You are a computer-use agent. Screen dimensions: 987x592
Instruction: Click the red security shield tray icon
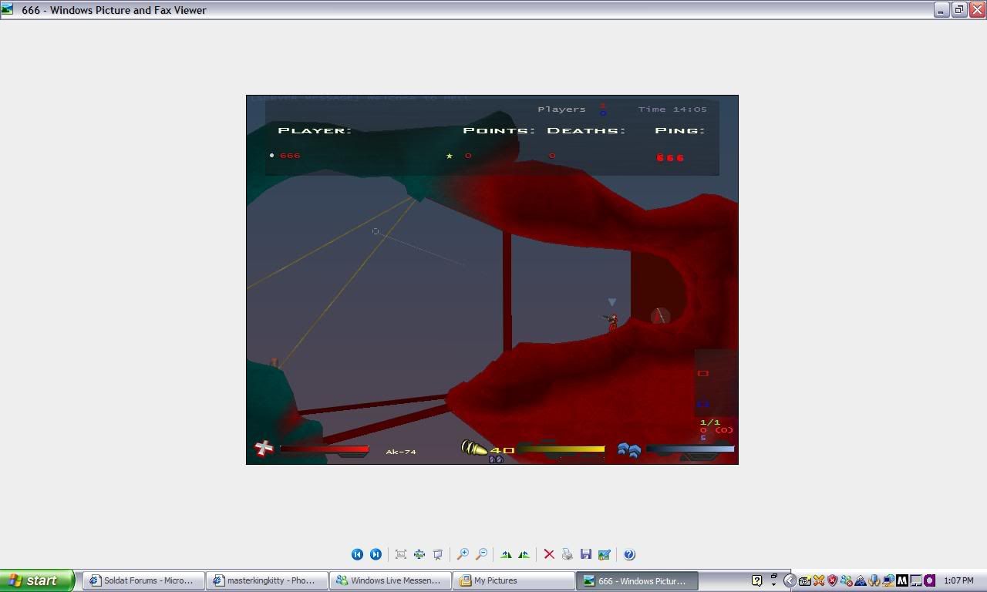[832, 580]
